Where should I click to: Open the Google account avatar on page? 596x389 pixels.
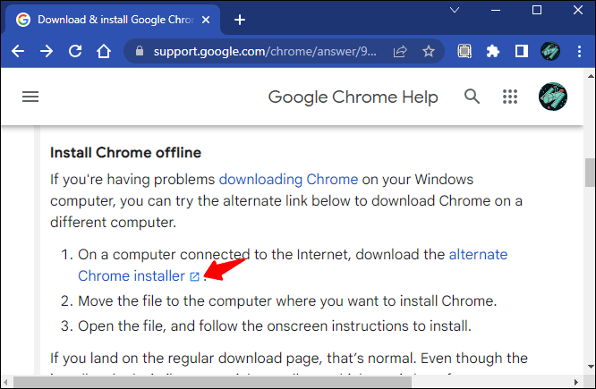tap(553, 97)
